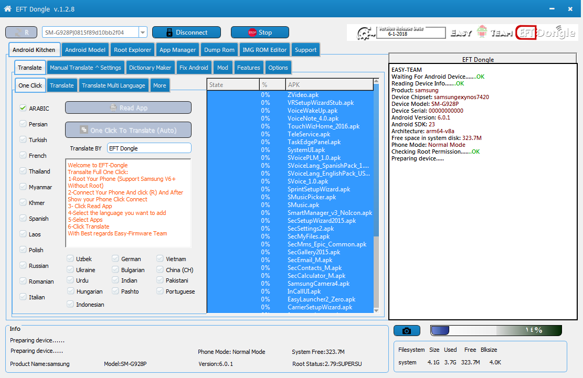Screen dimensions: 583x378
Task: Click the gear logo beside version date
Action: (x=366, y=34)
